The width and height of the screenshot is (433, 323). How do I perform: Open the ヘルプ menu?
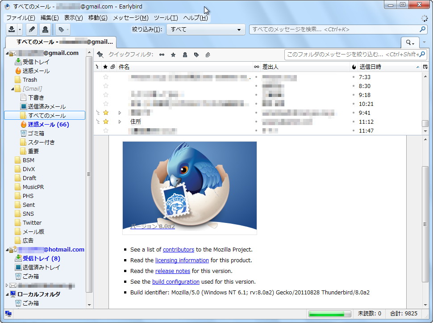pos(196,18)
